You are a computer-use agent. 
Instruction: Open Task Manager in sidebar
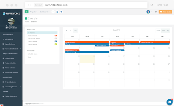click(x=9, y=58)
